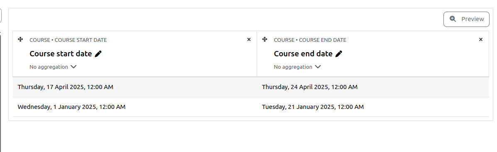Click the chevron beside start date No aggregation

coord(73,67)
